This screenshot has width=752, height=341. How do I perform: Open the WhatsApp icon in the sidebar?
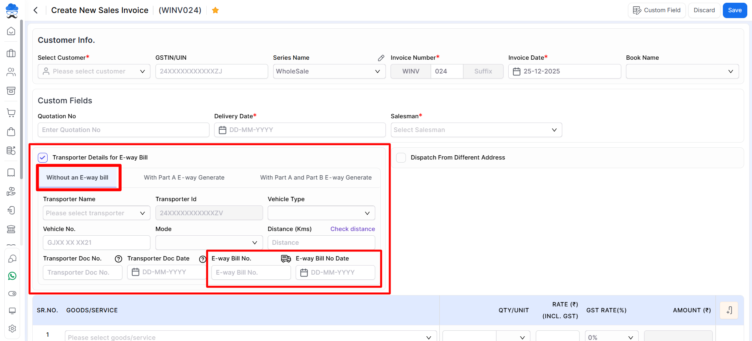tap(12, 276)
